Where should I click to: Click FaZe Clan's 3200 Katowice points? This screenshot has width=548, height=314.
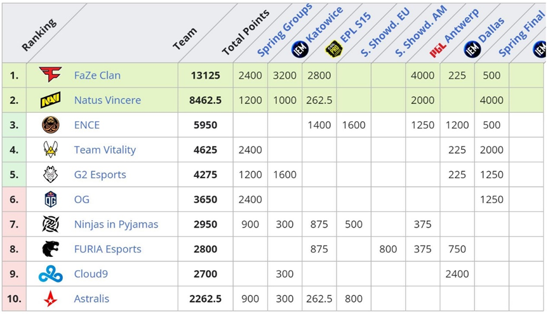click(285, 75)
